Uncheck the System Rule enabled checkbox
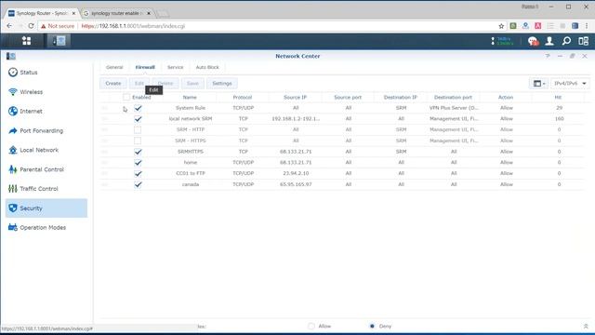595x335 pixels. coord(138,108)
